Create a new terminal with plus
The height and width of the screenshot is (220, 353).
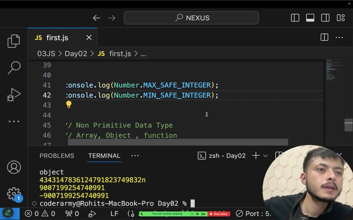(256, 155)
